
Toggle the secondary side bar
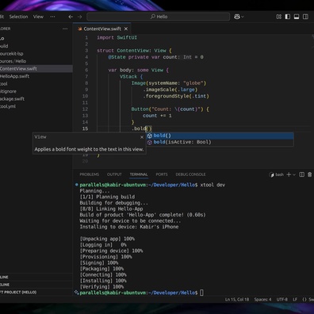coord(305,17)
